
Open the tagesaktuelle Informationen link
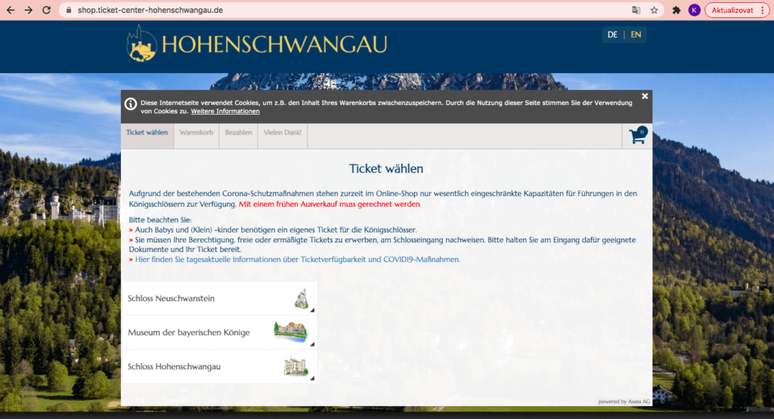297,260
